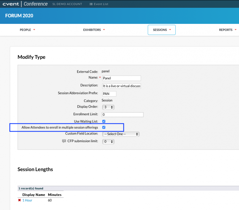Open the 1 Hour session length link
The image size is (239, 210).
(x=27, y=200)
